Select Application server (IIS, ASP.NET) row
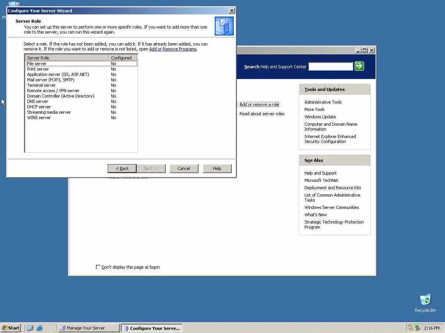445x333 pixels. [x=82, y=74]
